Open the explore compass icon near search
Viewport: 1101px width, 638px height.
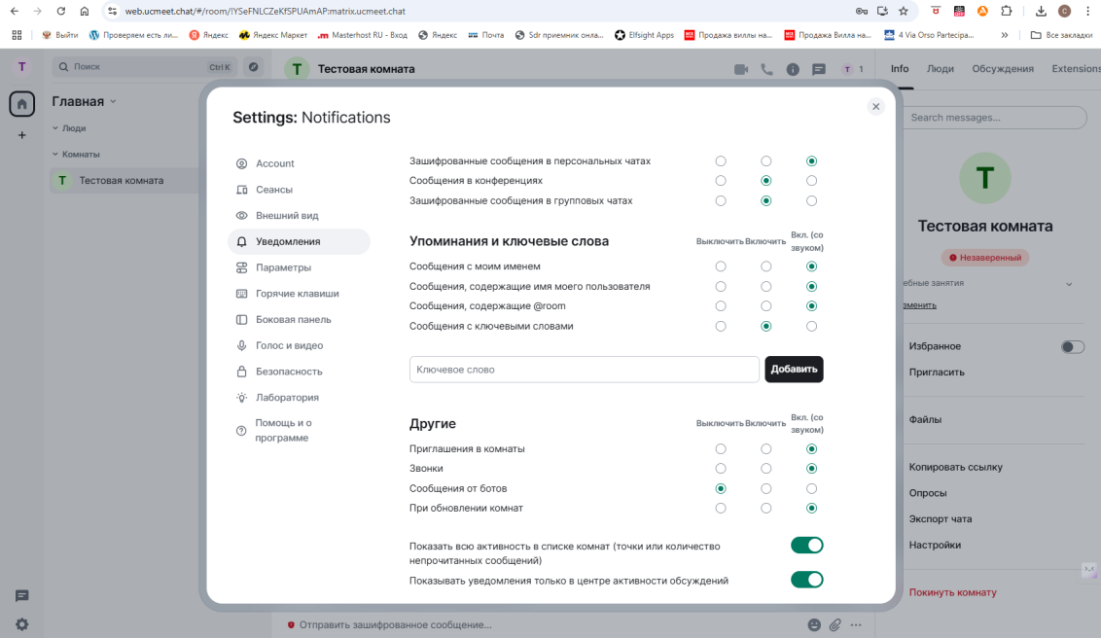[253, 67]
